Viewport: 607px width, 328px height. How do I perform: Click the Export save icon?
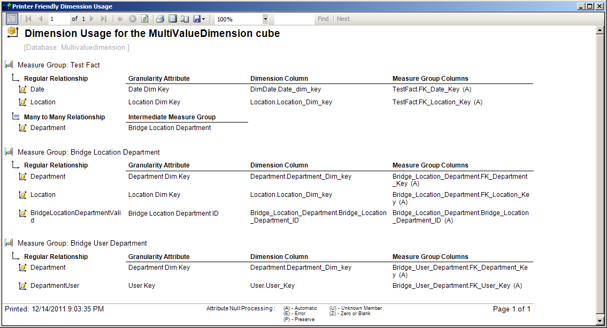pos(196,18)
